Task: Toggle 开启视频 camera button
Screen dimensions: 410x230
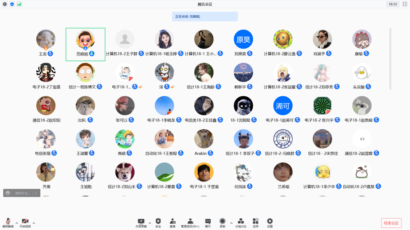Action: coord(25,223)
